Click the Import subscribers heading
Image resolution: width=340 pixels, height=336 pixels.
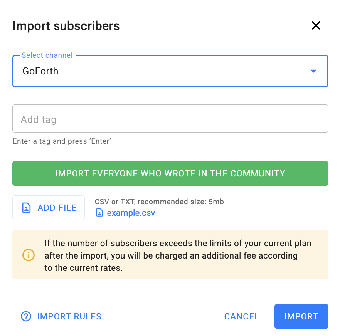[66, 26]
